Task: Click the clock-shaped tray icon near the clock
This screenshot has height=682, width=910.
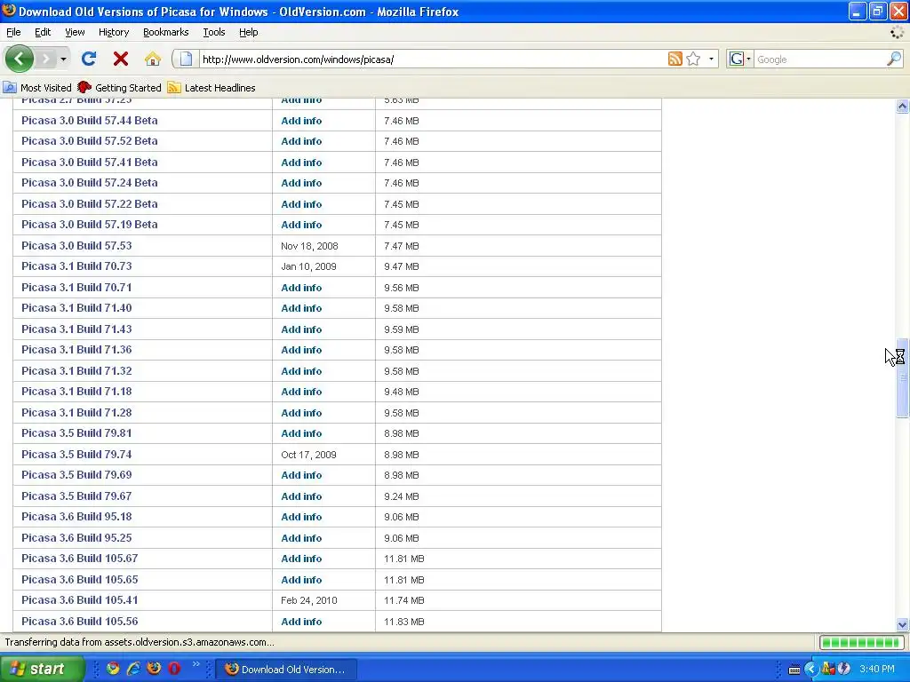Action: pyautogui.click(x=844, y=670)
